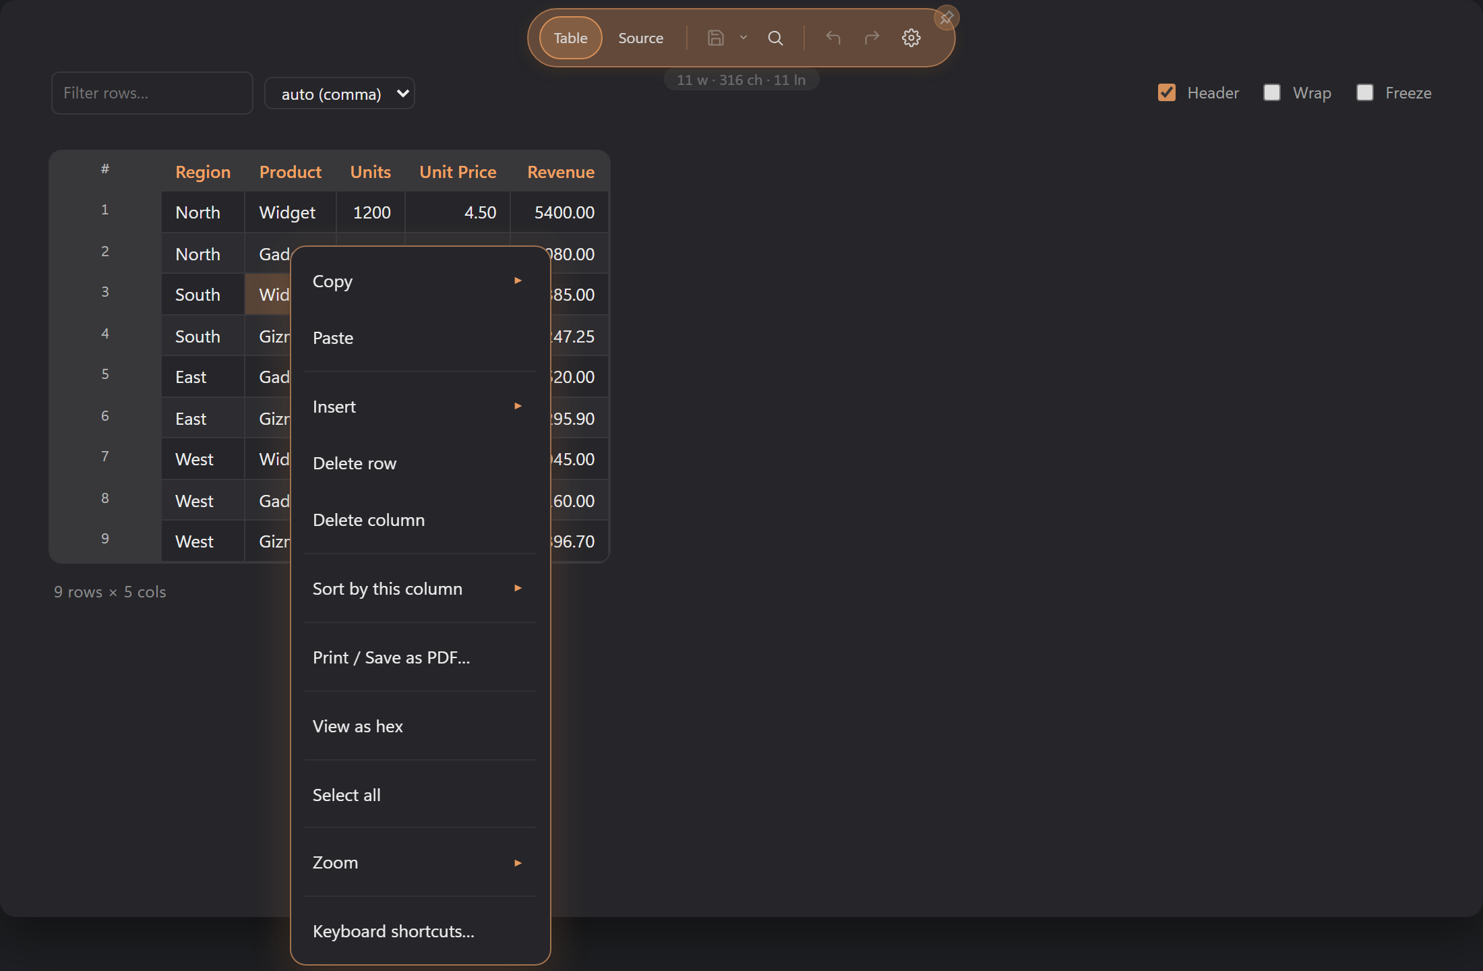
Task: Click the Region column header
Action: tap(203, 172)
